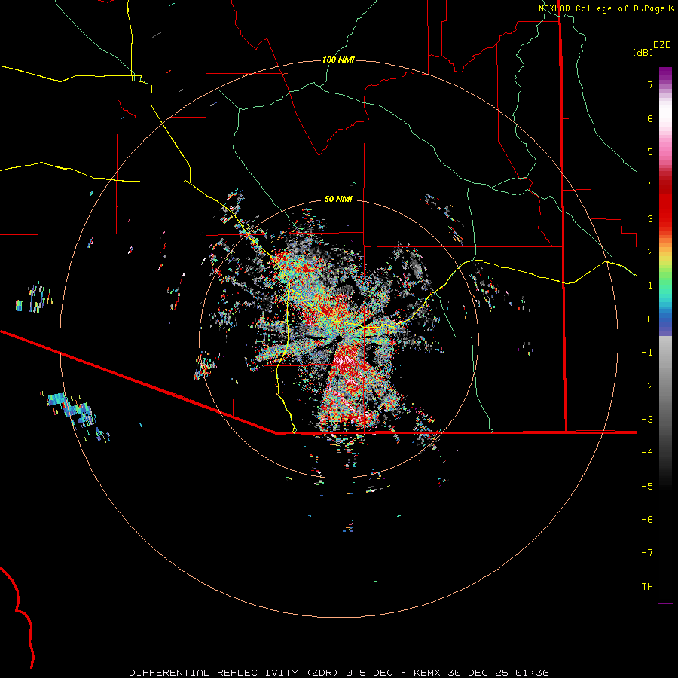
Task: Click the "3" value on the color scale
Action: coord(650,218)
